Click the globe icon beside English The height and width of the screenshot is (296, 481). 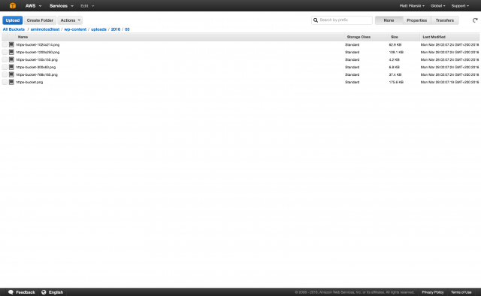[44, 292]
